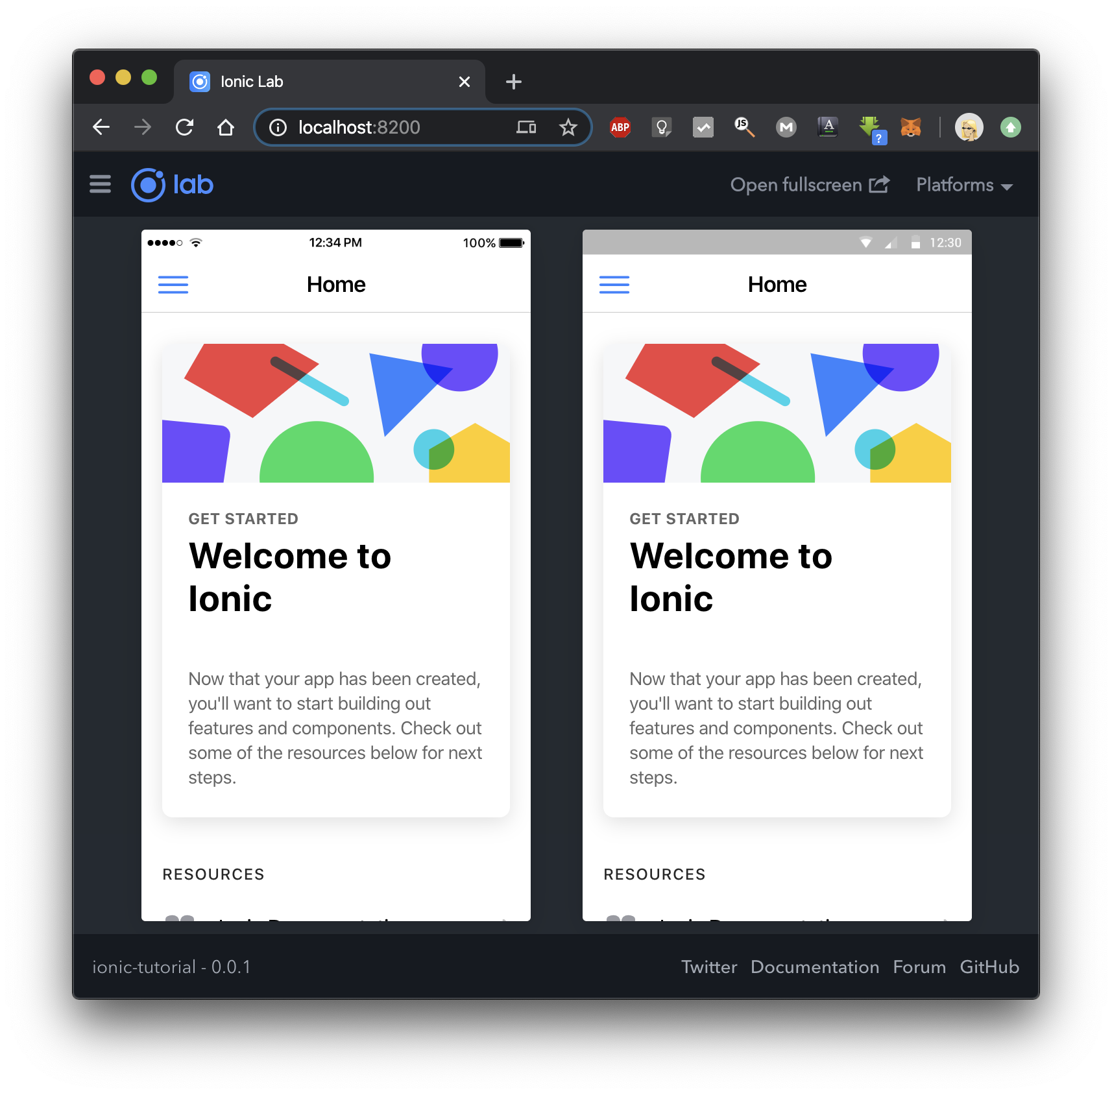
Task: Open the Chrome profile avatar
Action: coord(969,127)
